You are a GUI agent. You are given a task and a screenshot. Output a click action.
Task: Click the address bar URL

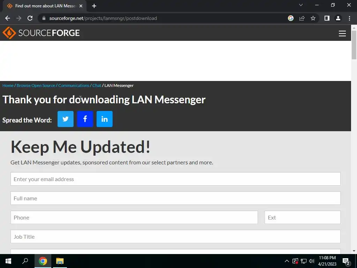pos(103,18)
